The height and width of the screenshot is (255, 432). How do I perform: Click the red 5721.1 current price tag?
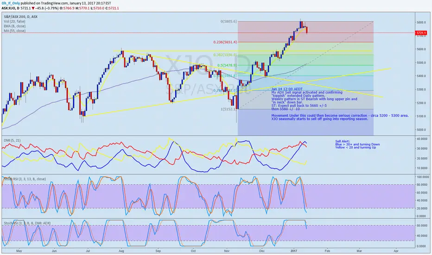click(x=421, y=33)
